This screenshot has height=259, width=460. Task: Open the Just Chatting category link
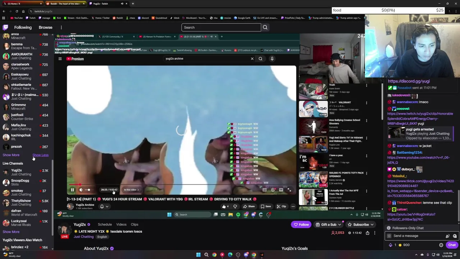(x=83, y=237)
